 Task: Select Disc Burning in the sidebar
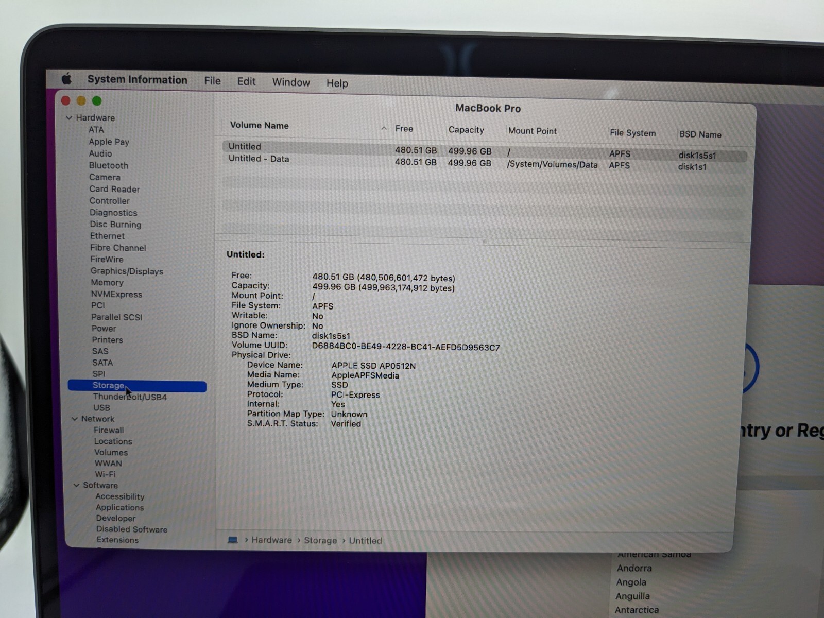(115, 225)
